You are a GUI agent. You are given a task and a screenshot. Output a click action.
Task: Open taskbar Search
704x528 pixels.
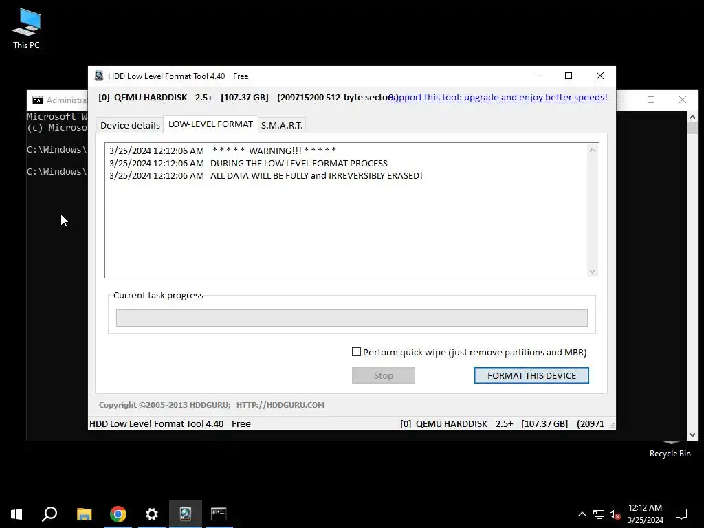click(49, 514)
